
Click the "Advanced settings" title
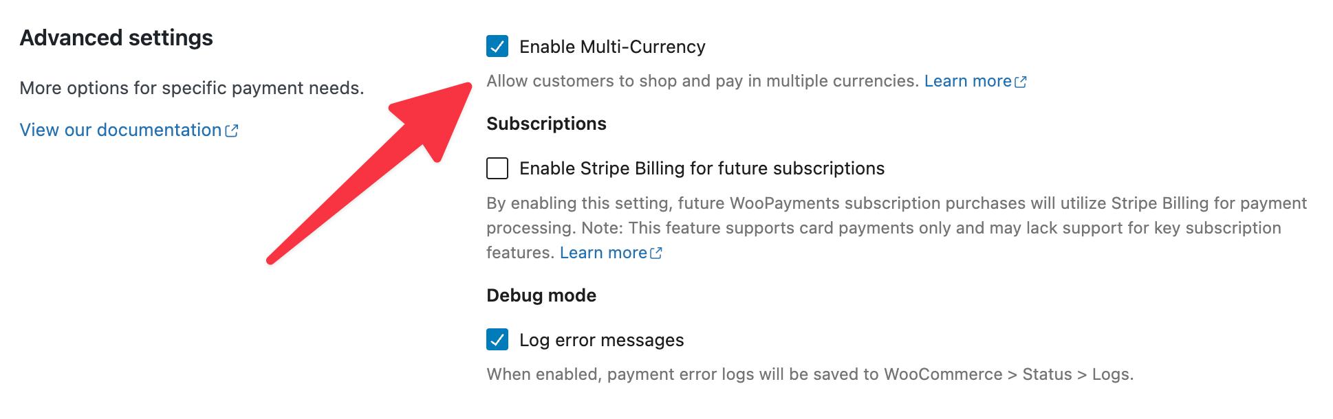click(116, 38)
